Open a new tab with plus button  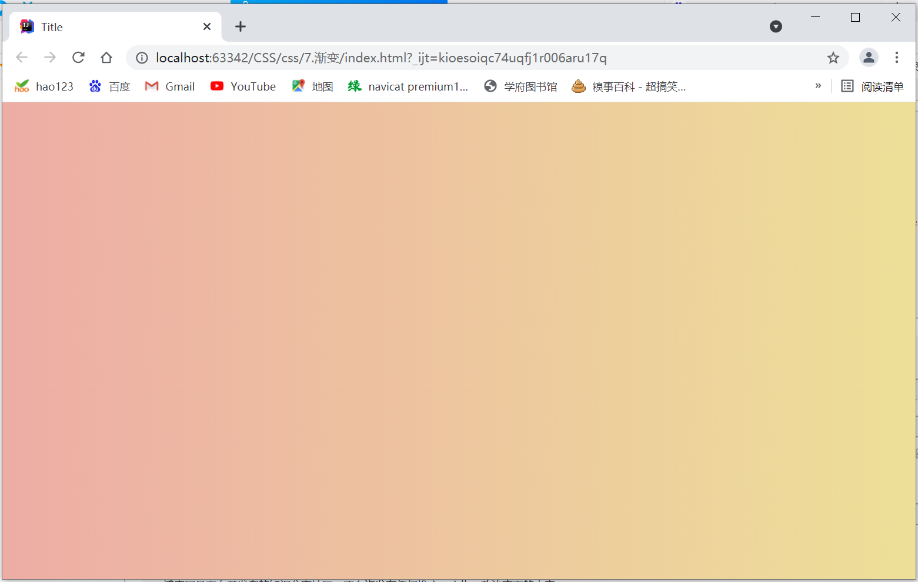241,26
